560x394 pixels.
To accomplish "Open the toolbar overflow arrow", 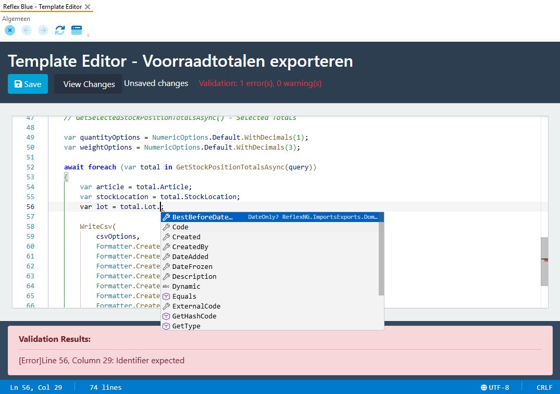I will [88, 35].
